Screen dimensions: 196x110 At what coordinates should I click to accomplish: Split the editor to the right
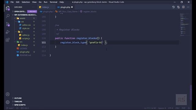click(x=183, y=7)
